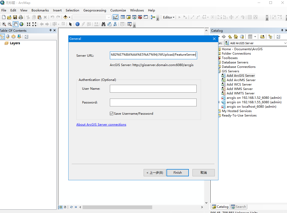Use the Find tool (binoculars)
The width and height of the screenshot is (287, 213).
pos(103,24)
